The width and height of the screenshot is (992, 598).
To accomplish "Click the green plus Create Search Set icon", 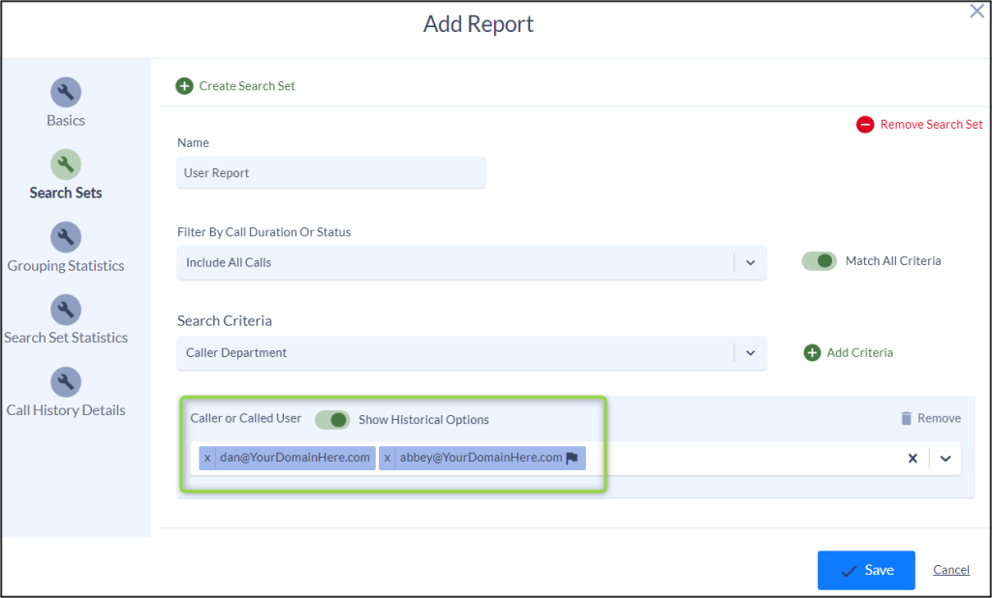I will tap(184, 86).
